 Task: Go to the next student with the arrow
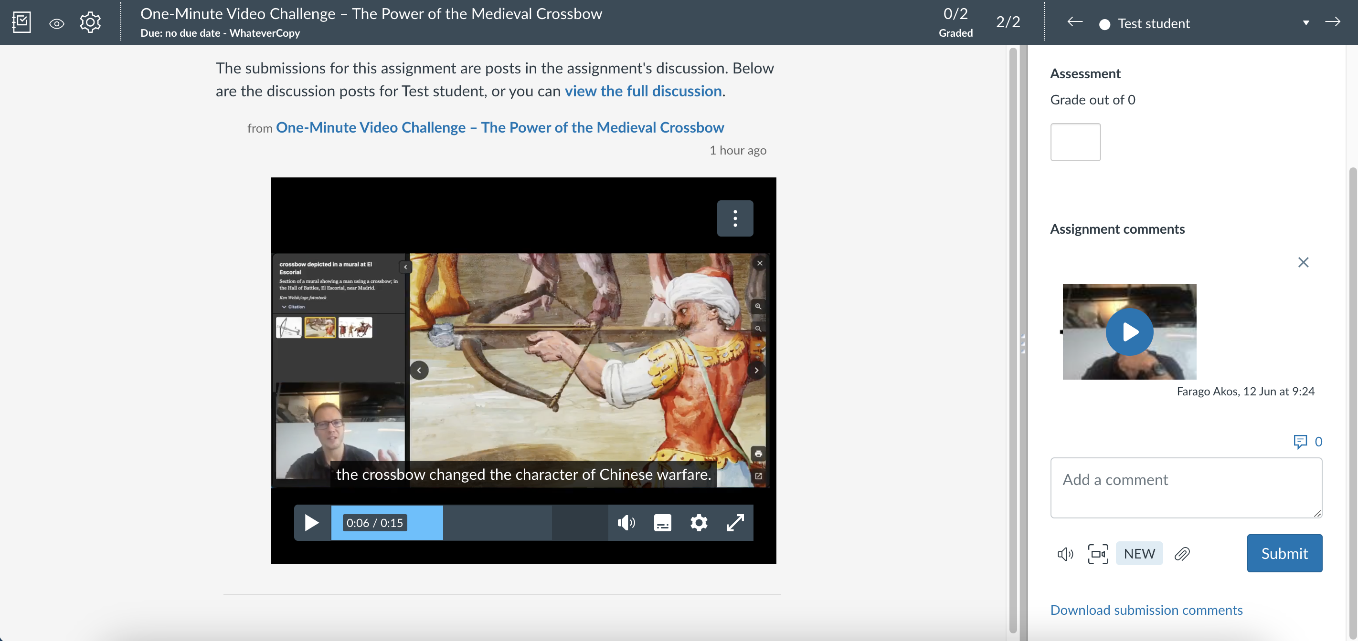click(x=1333, y=22)
